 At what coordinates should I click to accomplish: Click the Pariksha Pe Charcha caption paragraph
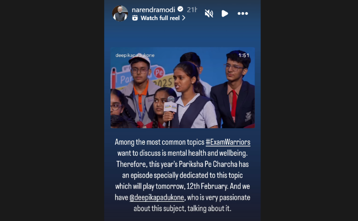click(183, 175)
